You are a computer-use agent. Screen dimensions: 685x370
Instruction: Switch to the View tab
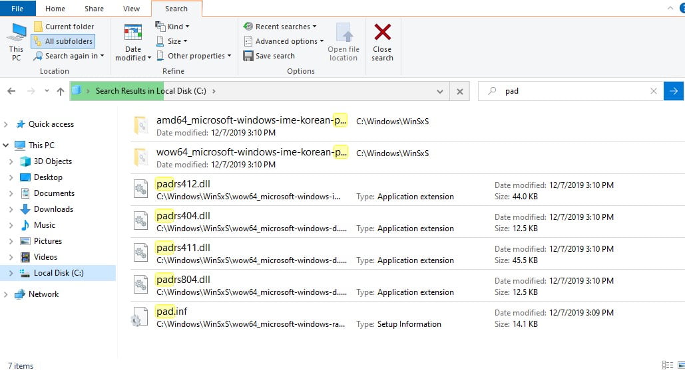pos(131,9)
